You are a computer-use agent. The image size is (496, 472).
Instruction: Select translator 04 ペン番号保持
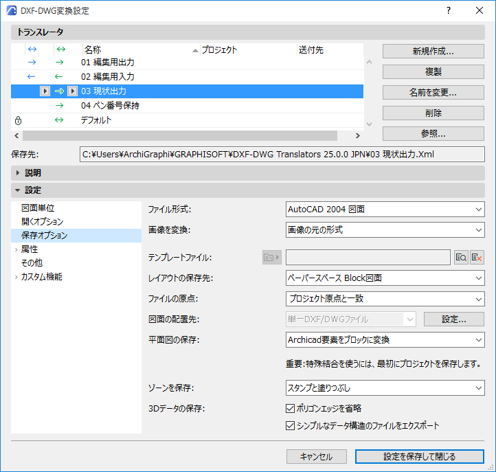(x=187, y=105)
